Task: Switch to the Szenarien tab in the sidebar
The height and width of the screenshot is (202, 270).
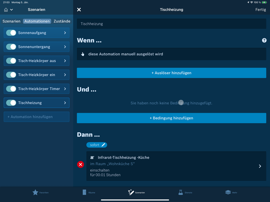Action: 11,21
